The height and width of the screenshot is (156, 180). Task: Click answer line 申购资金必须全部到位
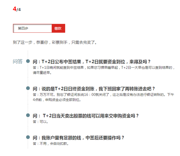click(63, 100)
